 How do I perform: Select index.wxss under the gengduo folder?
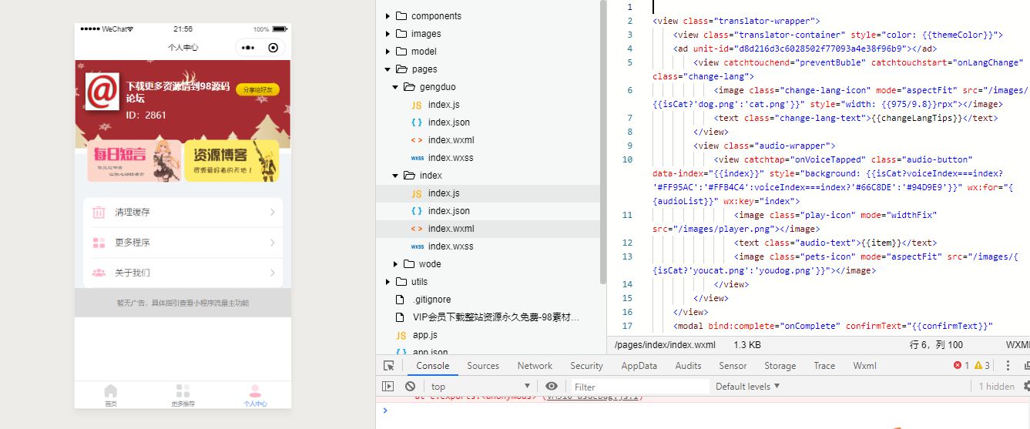(x=450, y=158)
